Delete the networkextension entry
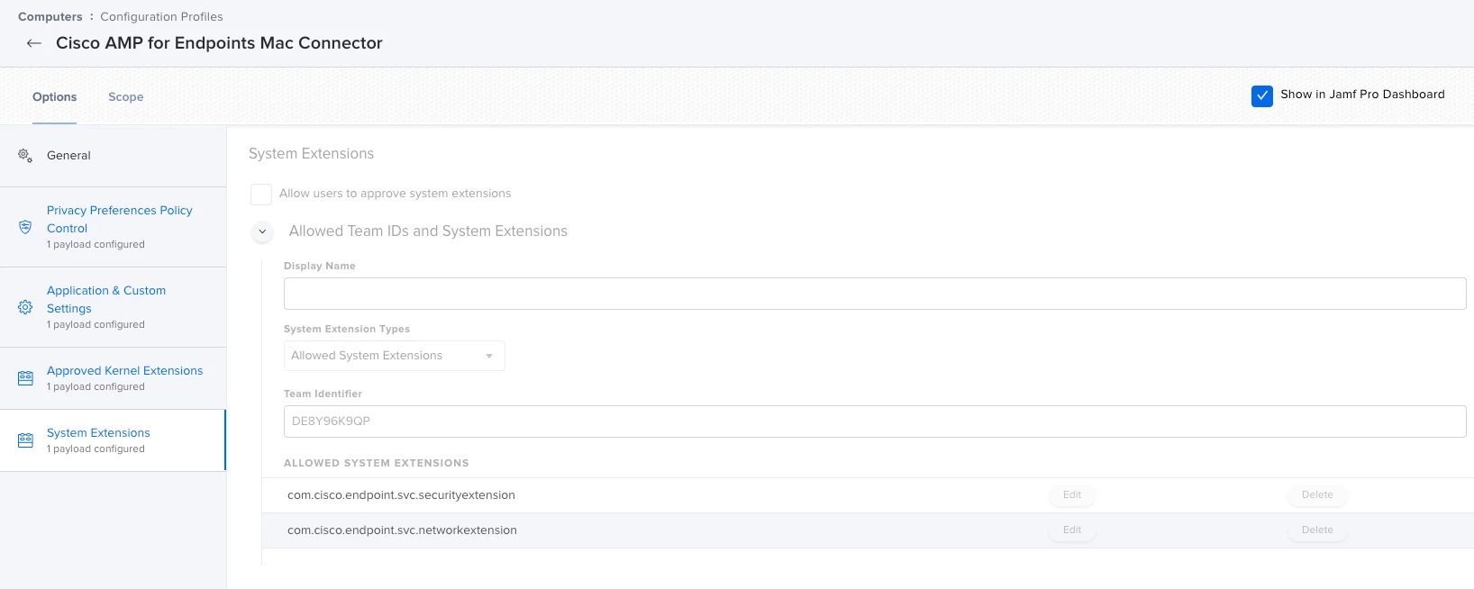This screenshot has height=589, width=1474. (1317, 530)
